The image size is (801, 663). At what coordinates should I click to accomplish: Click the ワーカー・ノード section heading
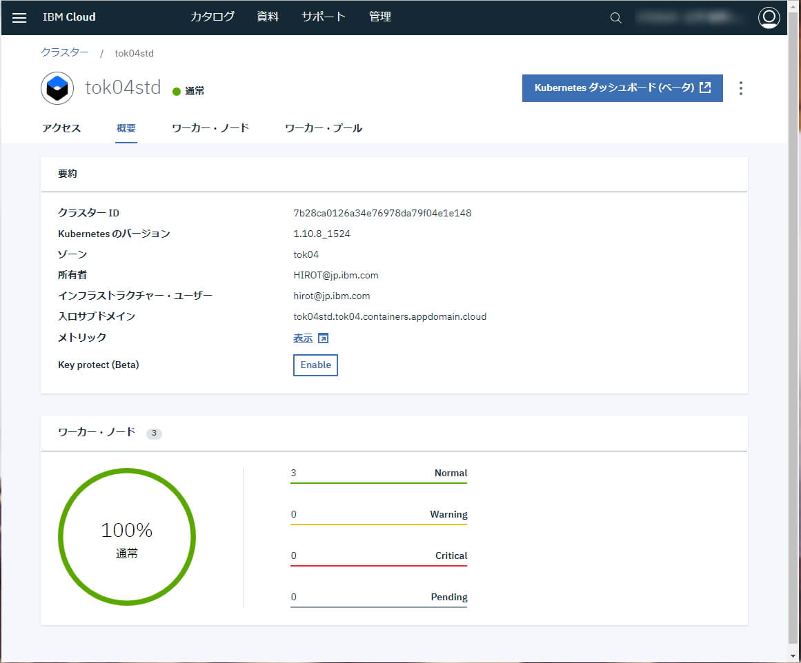[97, 432]
